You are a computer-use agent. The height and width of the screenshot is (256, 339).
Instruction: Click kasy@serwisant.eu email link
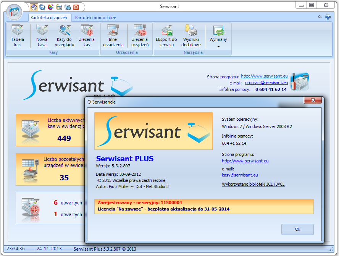[240, 175]
